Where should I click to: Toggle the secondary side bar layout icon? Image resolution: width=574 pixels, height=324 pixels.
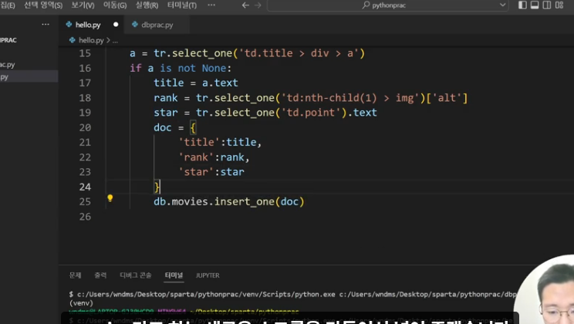tap(546, 5)
